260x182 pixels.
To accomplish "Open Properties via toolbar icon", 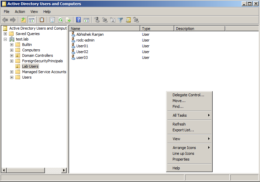I will (52, 20).
